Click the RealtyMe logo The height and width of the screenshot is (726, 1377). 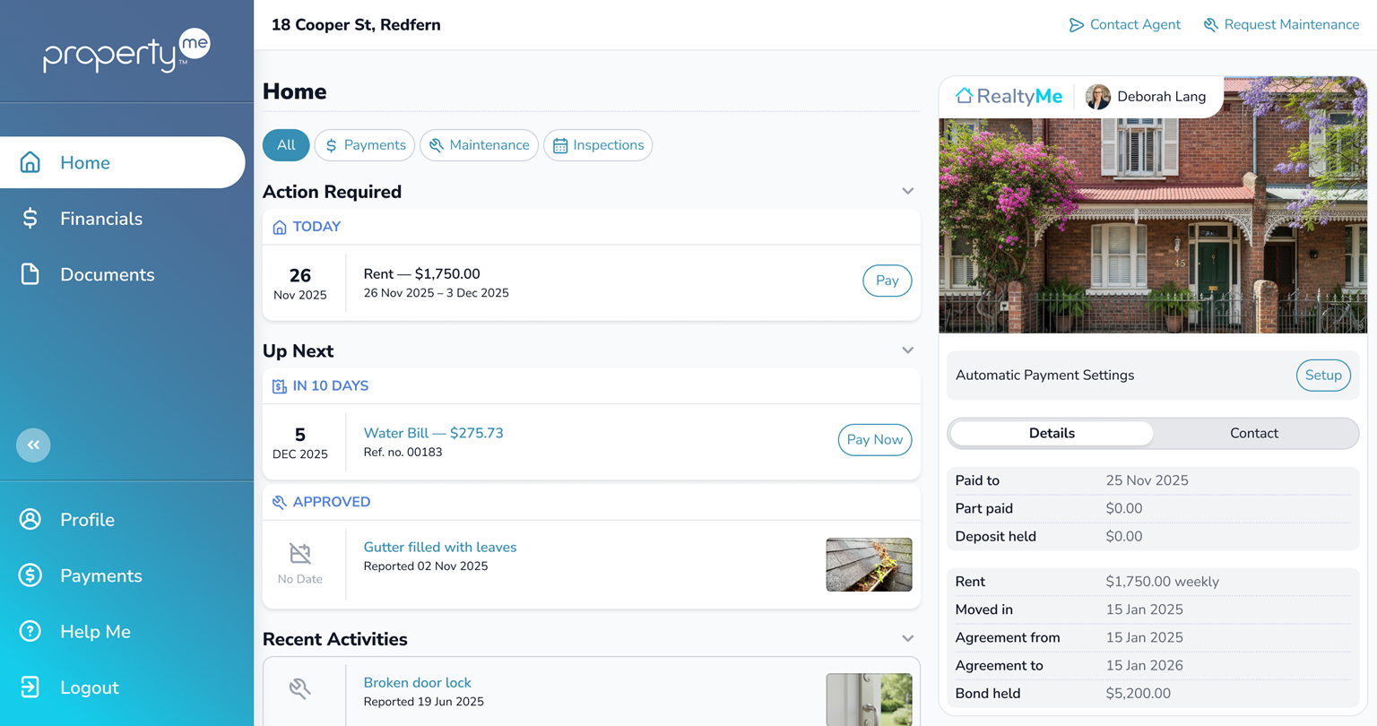[1008, 96]
